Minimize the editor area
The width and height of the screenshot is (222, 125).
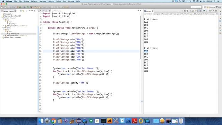(138, 11)
